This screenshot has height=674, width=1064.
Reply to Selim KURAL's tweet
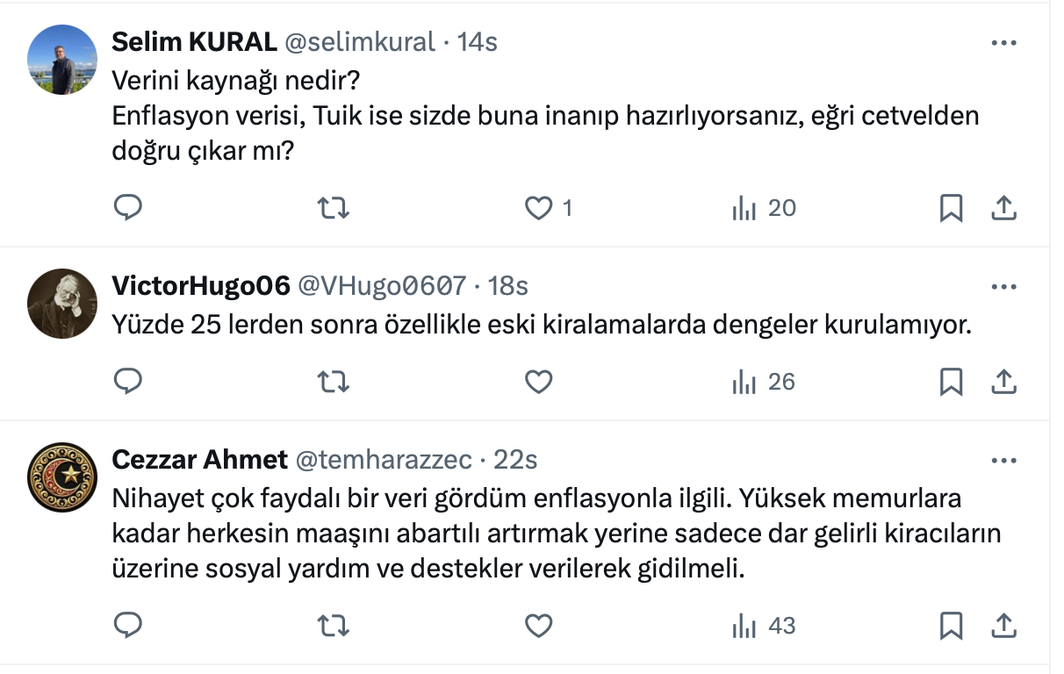pyautogui.click(x=129, y=208)
